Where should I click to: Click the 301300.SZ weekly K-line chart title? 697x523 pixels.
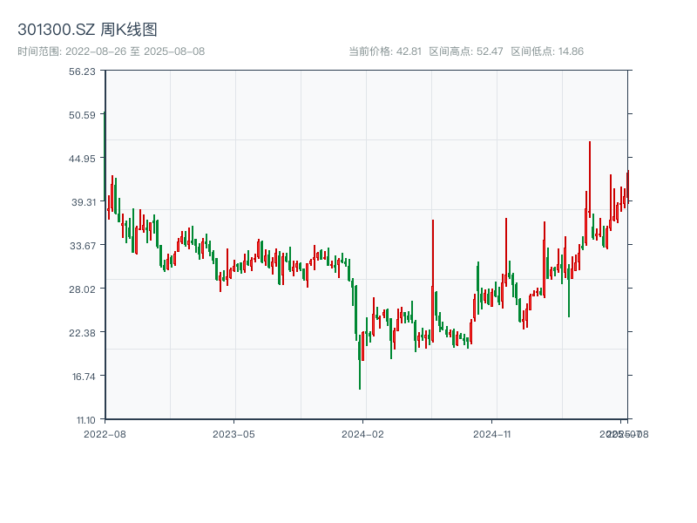pyautogui.click(x=87, y=30)
